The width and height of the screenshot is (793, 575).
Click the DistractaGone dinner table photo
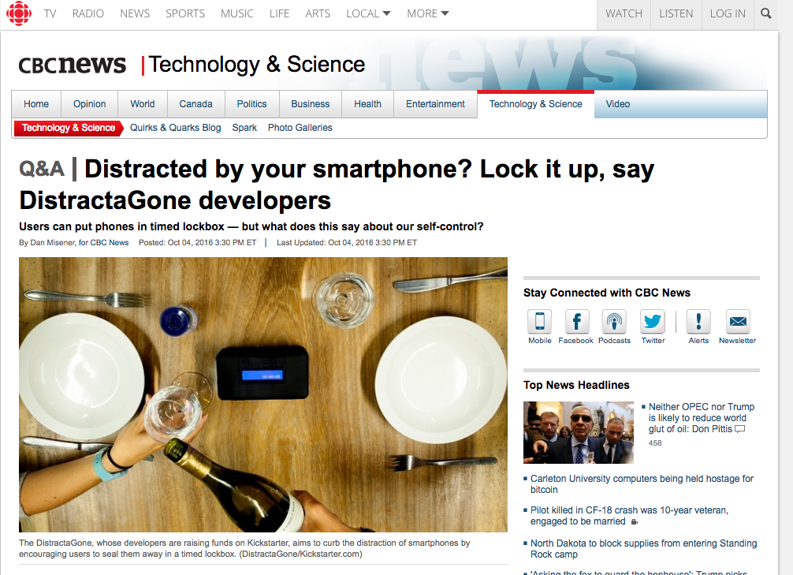click(x=263, y=394)
